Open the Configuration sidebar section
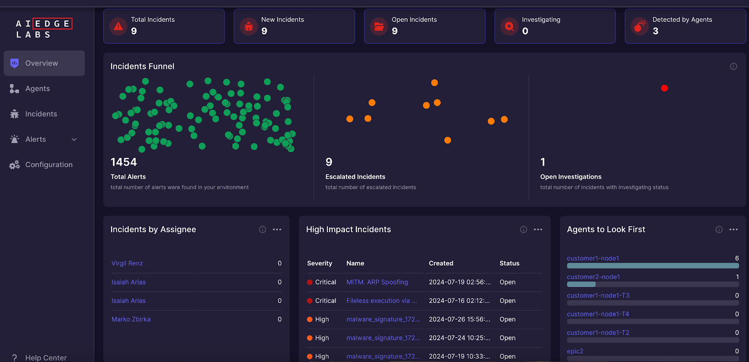Screen dimensions: 749x362 click(49, 165)
